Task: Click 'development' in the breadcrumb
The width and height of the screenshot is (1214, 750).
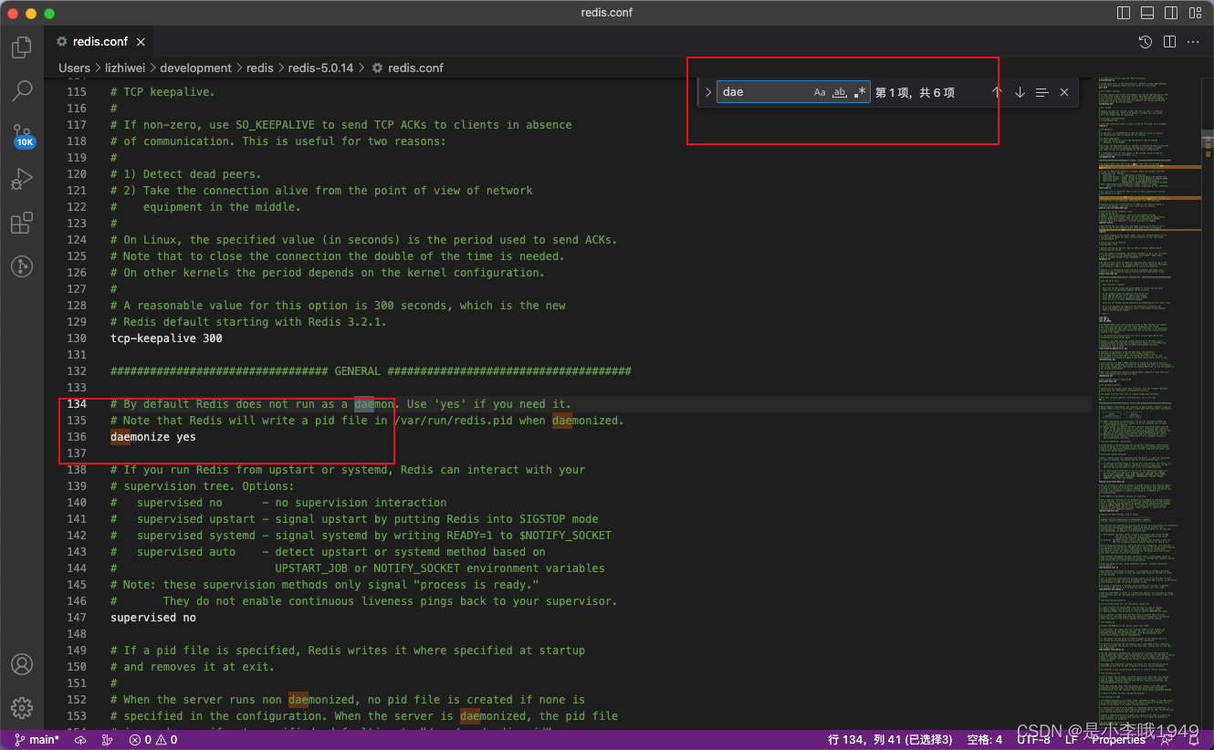Action: (x=195, y=68)
